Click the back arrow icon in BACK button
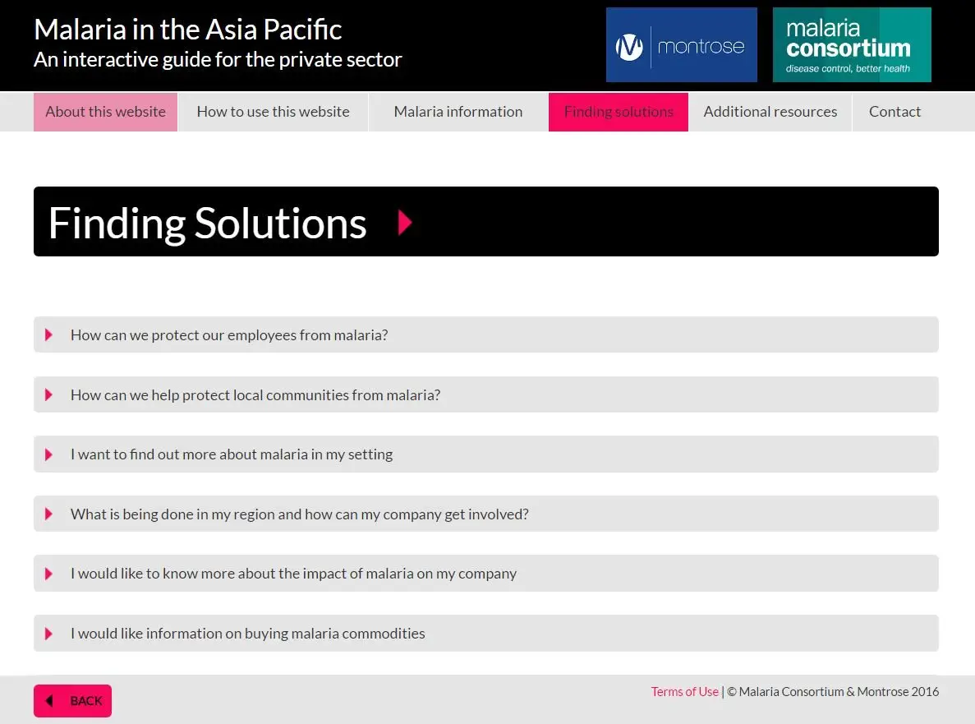This screenshot has height=724, width=975. [x=50, y=701]
